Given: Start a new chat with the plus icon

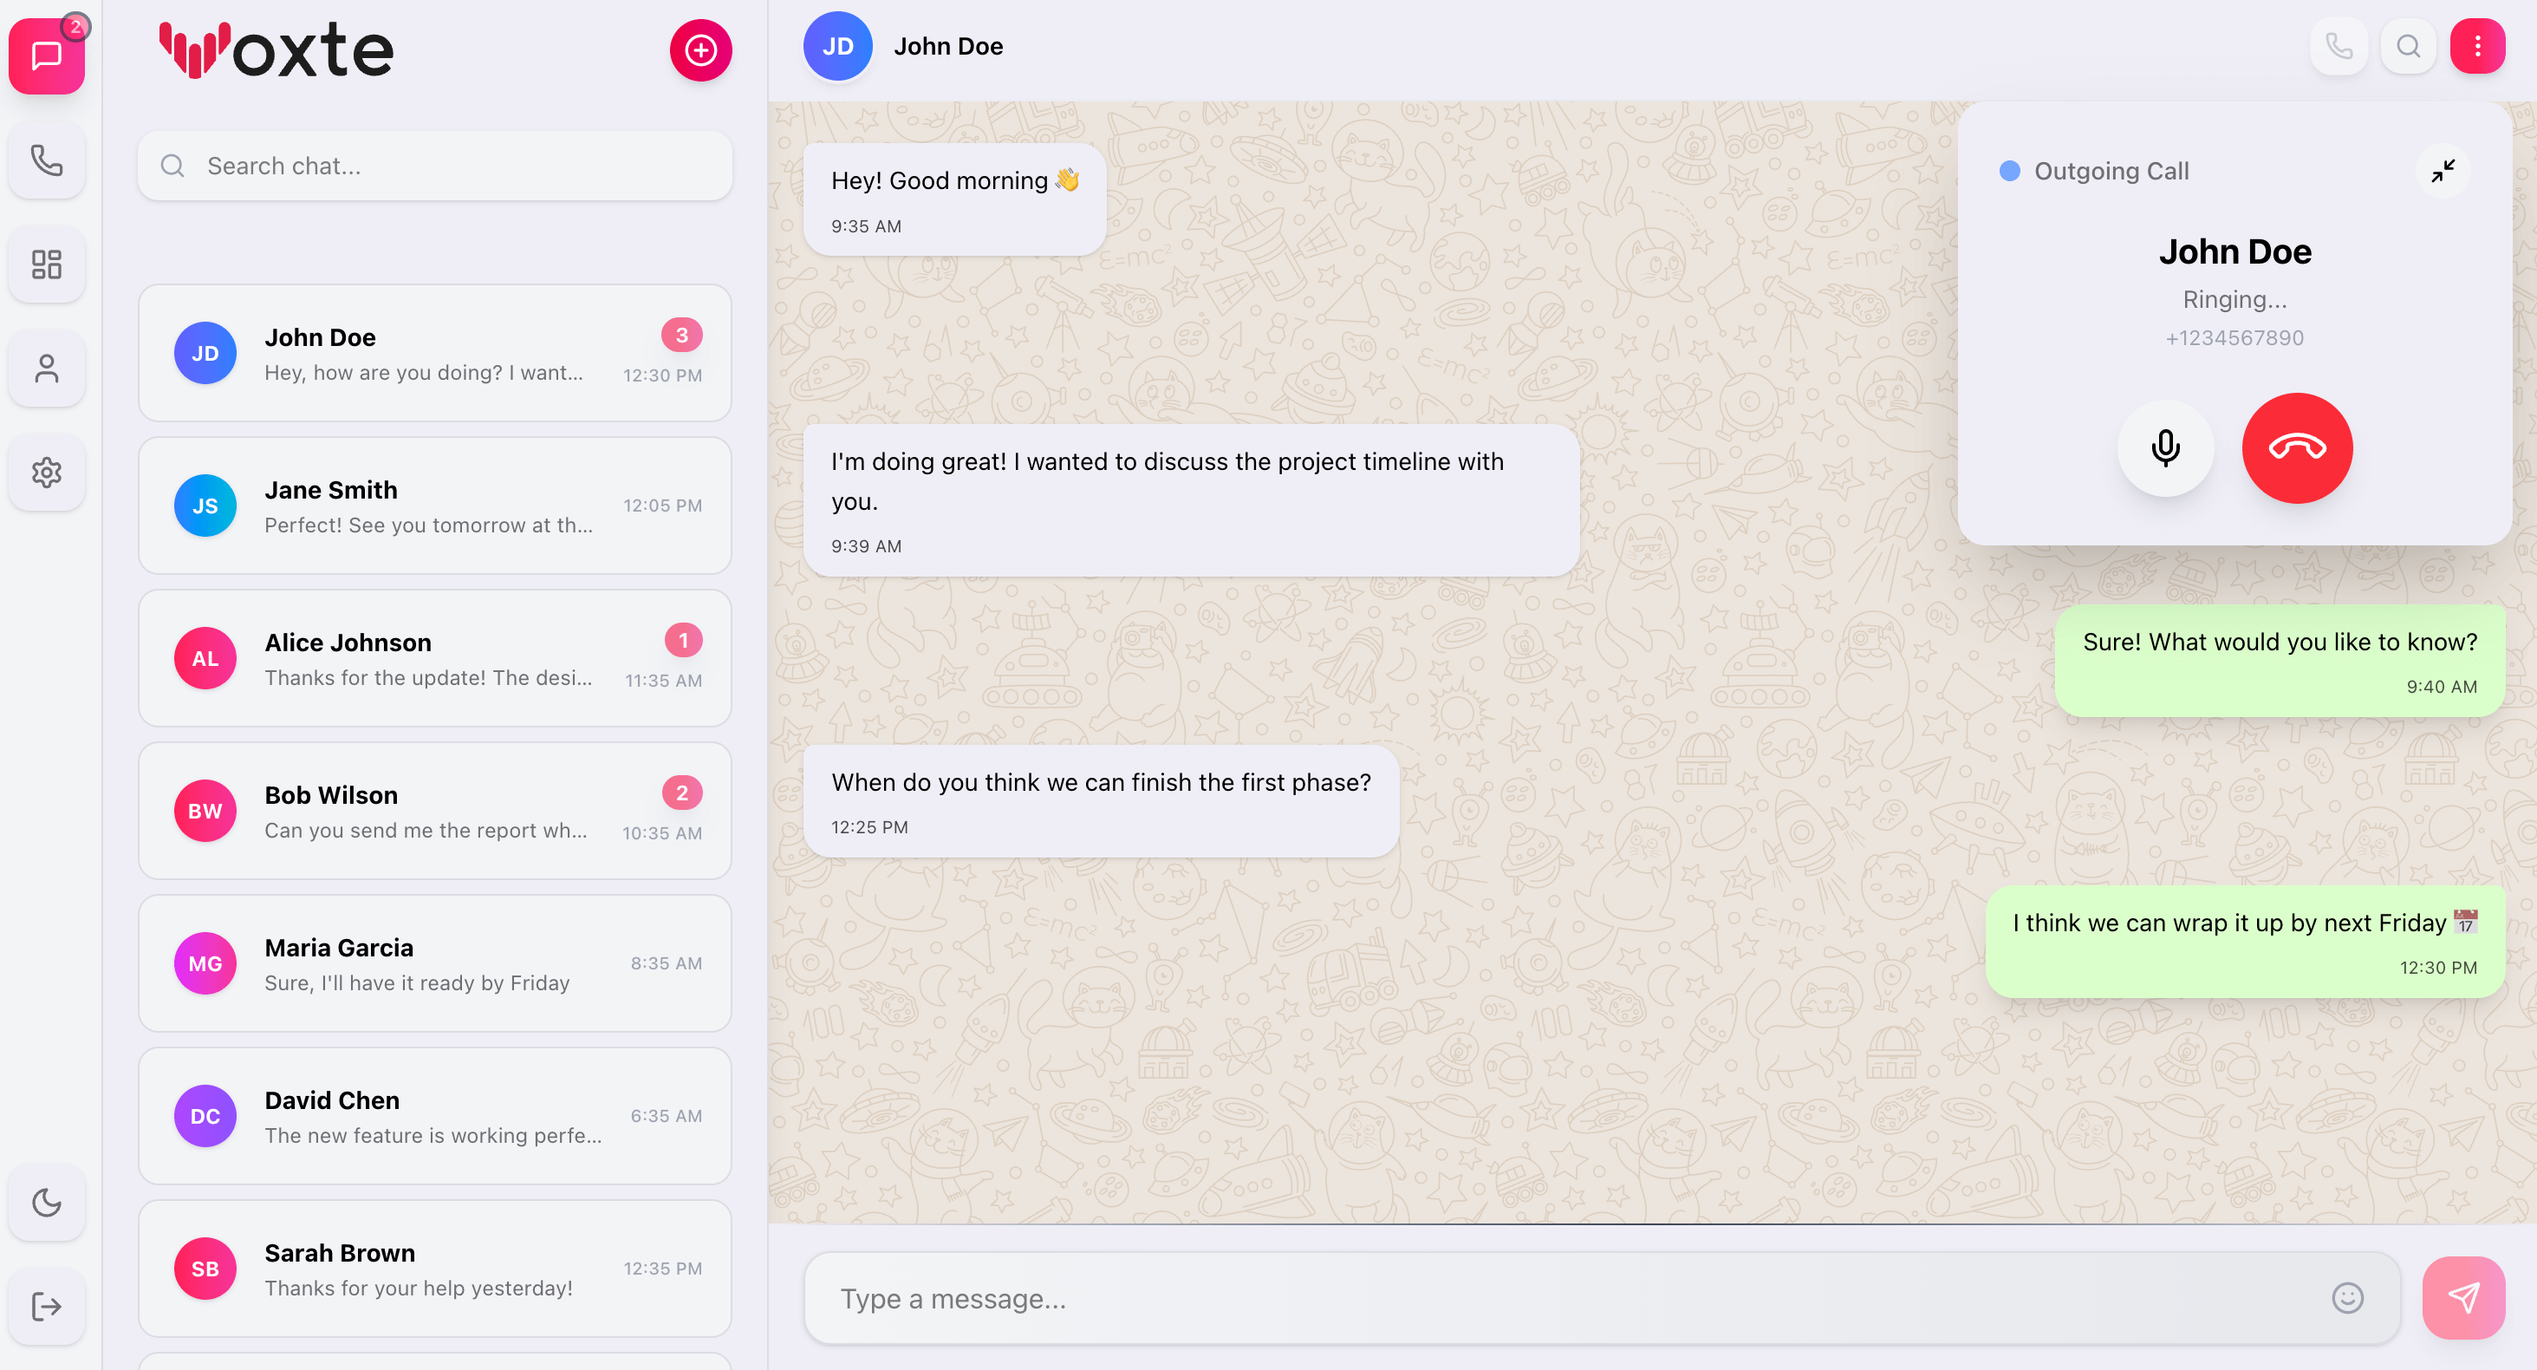Looking at the screenshot, I should pos(699,49).
